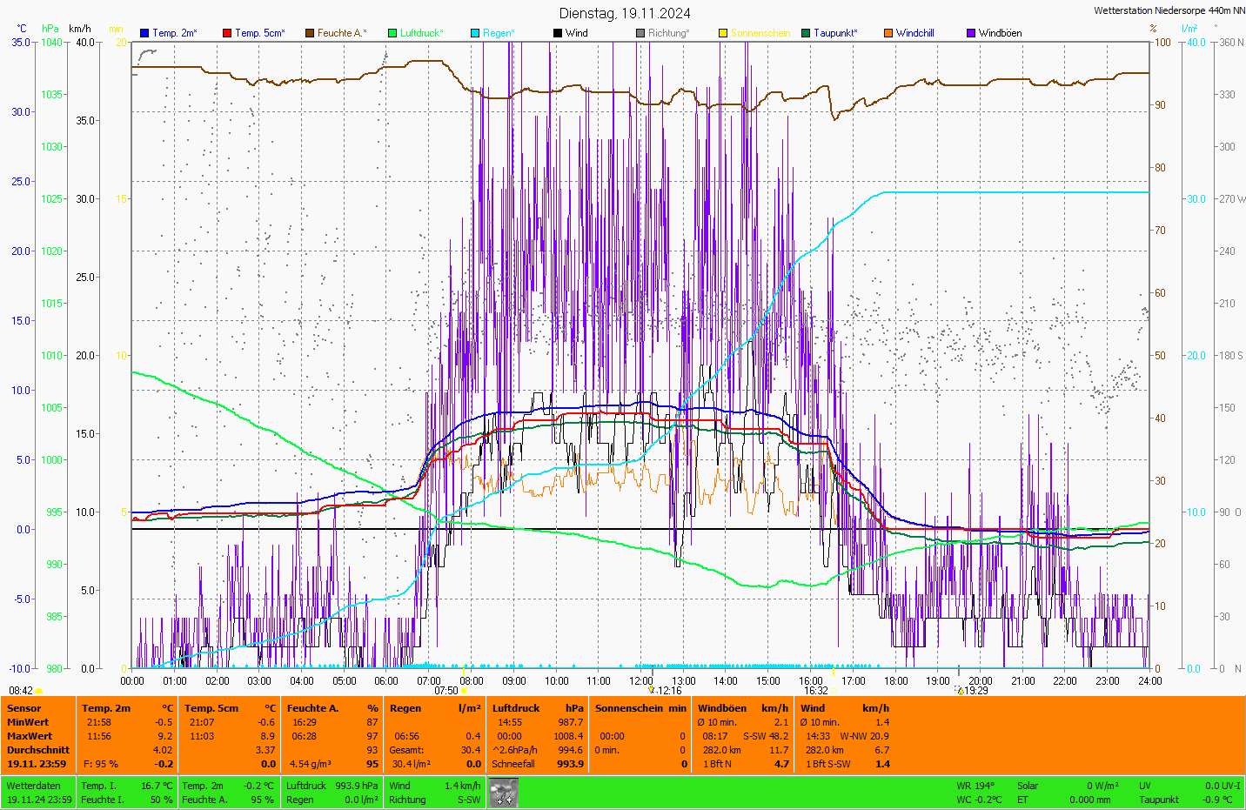This screenshot has height=810, width=1246.
Task: Click the weather forecast icon in green bar
Action: (x=504, y=792)
